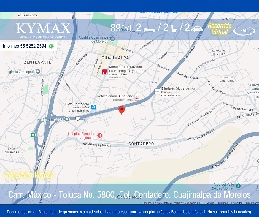Select the green transit stop marker
The width and height of the screenshot is (259, 217).
pos(33,135)
